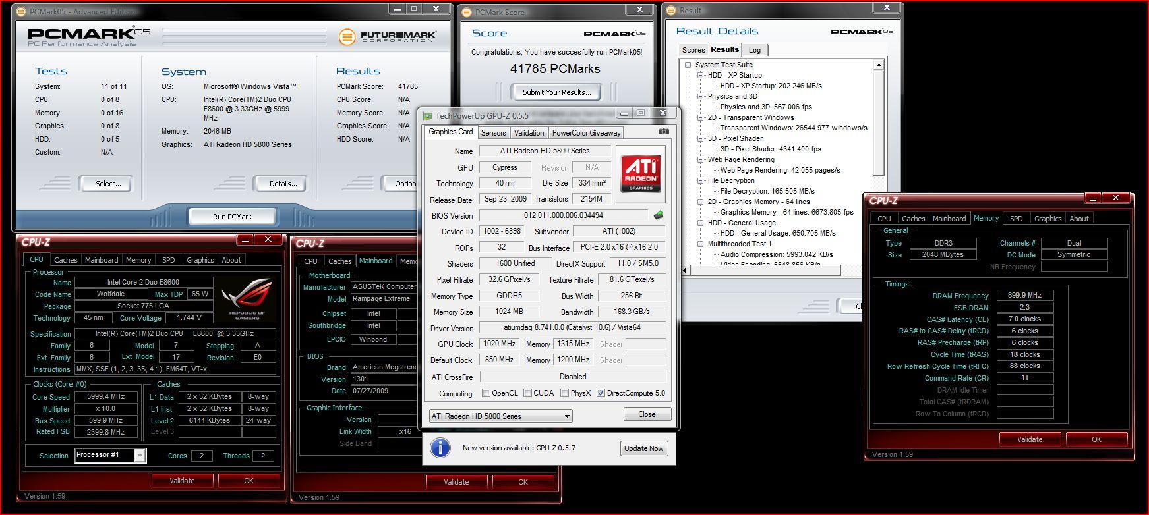Click the GPU-Z screenshot camera icon
This screenshot has height=515, width=1149.
[663, 132]
